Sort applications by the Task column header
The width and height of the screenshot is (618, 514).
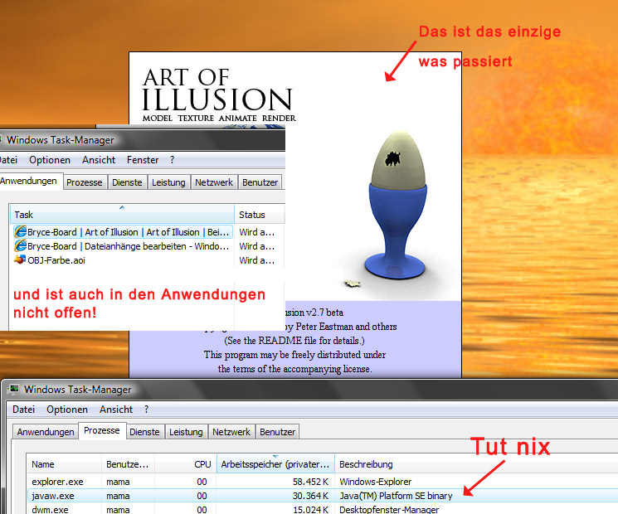click(122, 214)
